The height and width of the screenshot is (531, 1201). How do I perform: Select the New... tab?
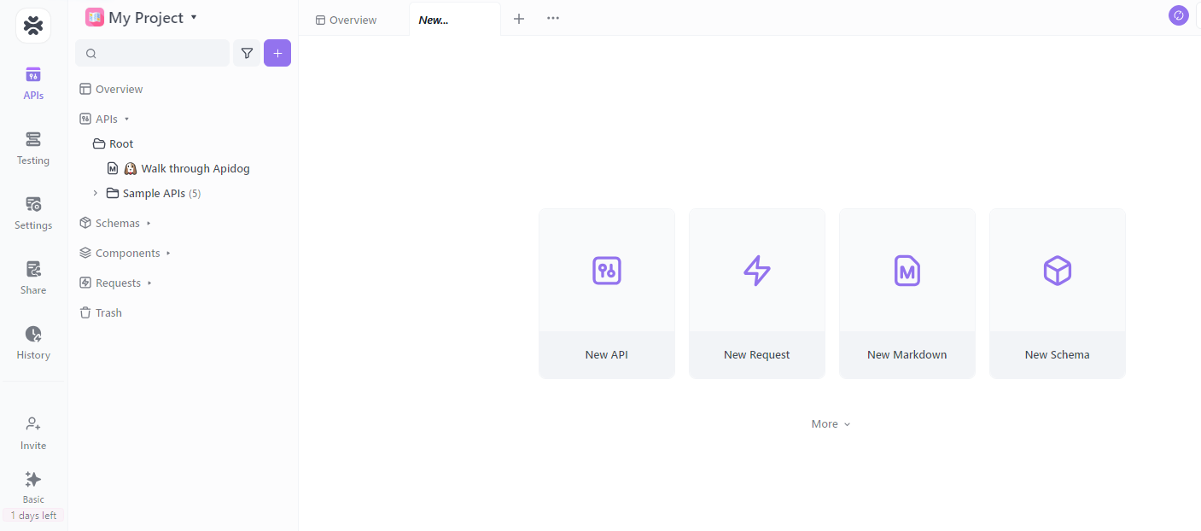(x=454, y=20)
